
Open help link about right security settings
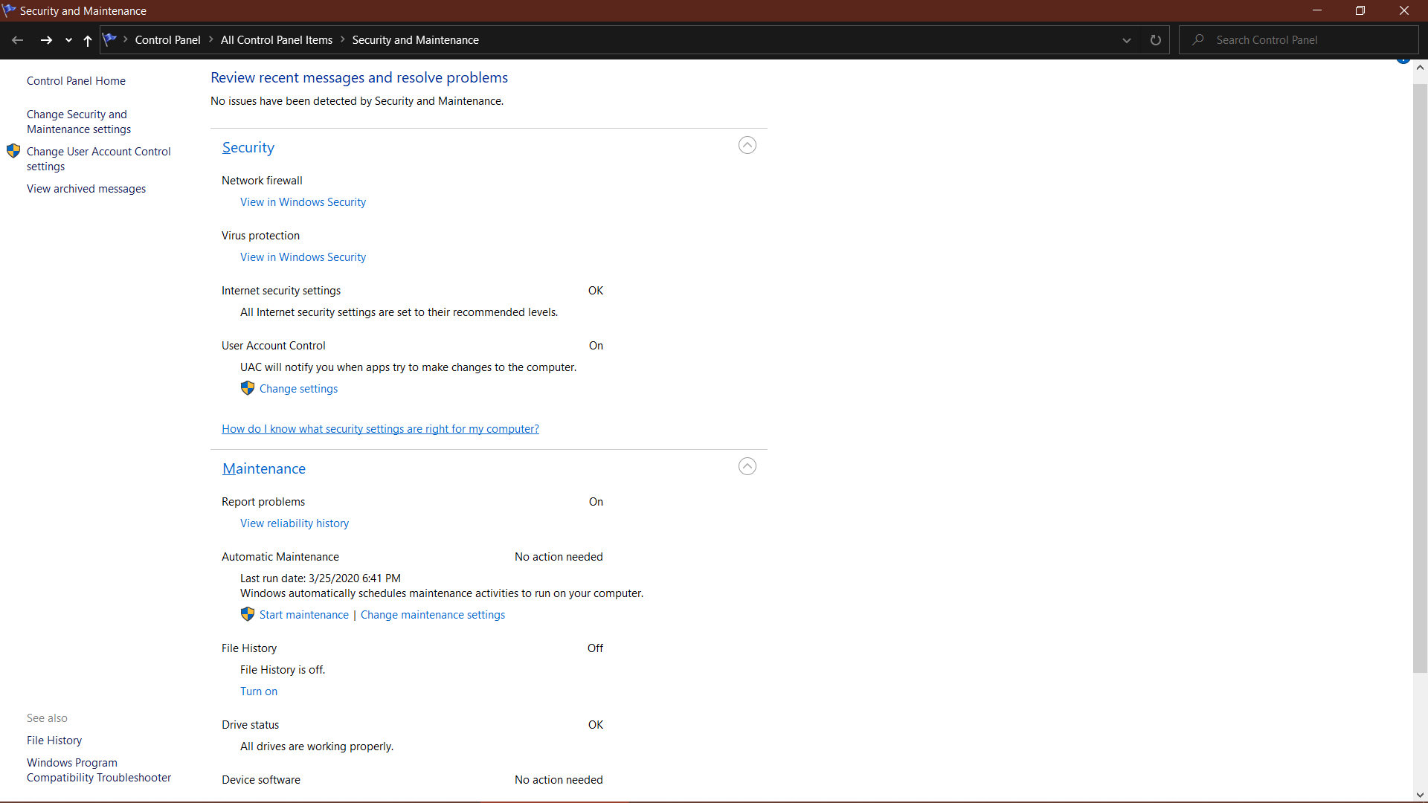point(380,429)
